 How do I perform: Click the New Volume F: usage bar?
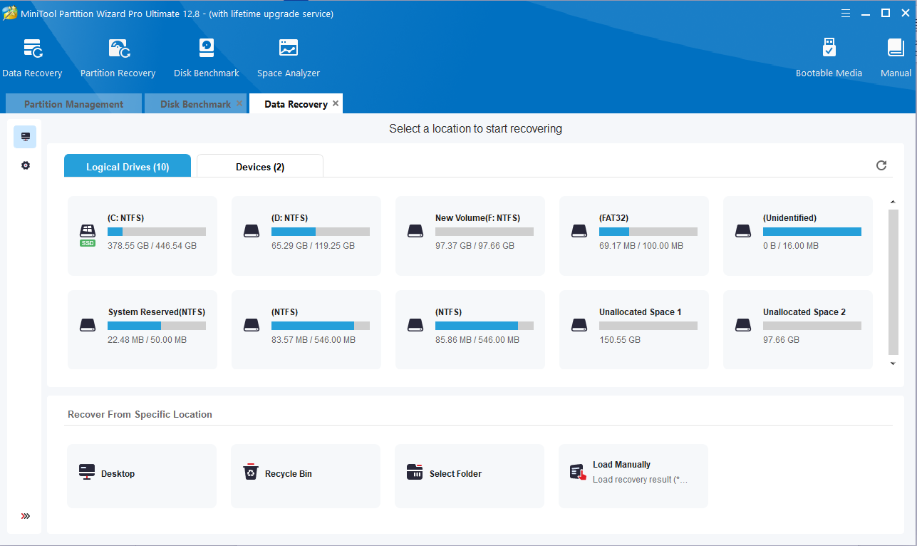[485, 232]
